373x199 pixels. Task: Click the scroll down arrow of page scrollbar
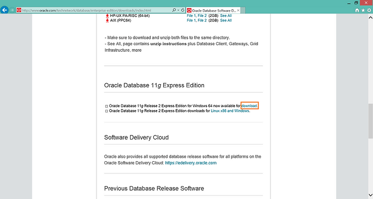[370, 195]
